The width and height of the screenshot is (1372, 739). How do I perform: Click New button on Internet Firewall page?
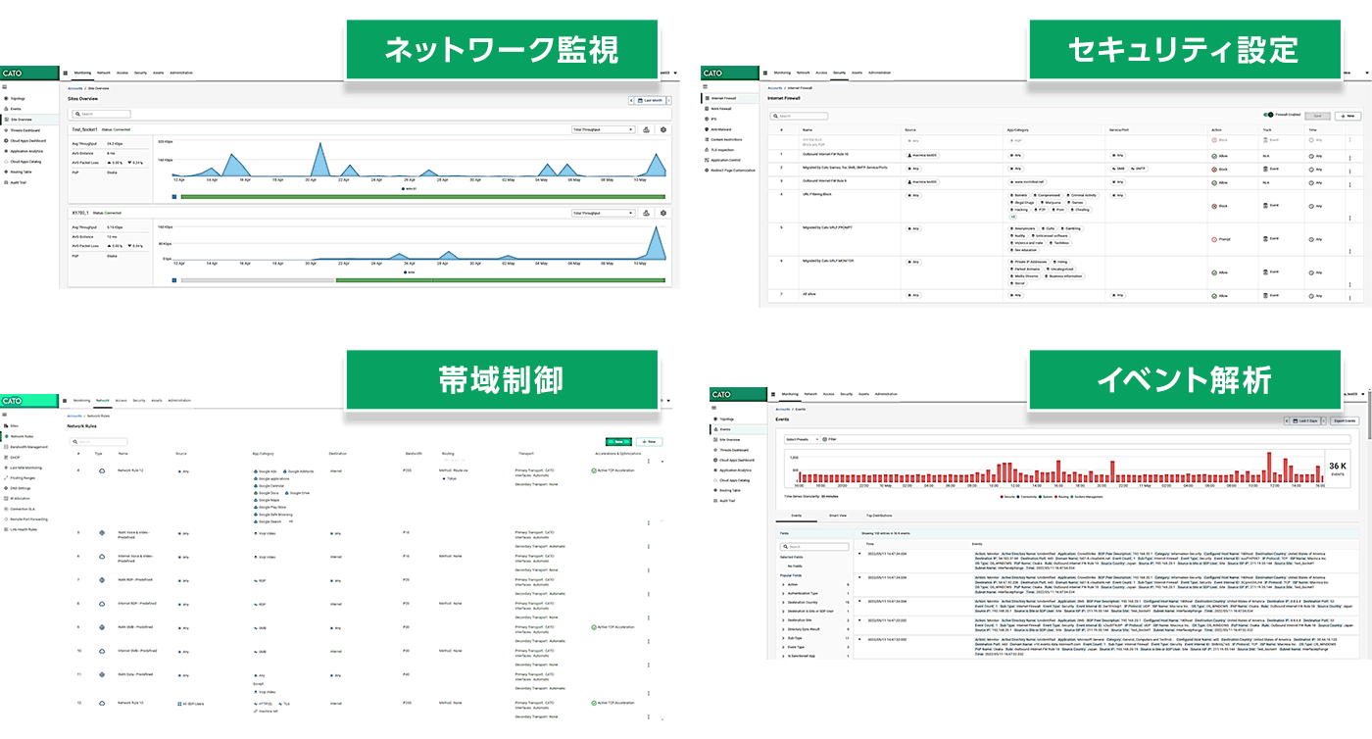tap(1346, 115)
